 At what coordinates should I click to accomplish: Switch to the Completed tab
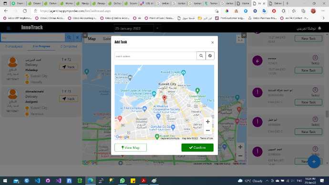pos(69,46)
